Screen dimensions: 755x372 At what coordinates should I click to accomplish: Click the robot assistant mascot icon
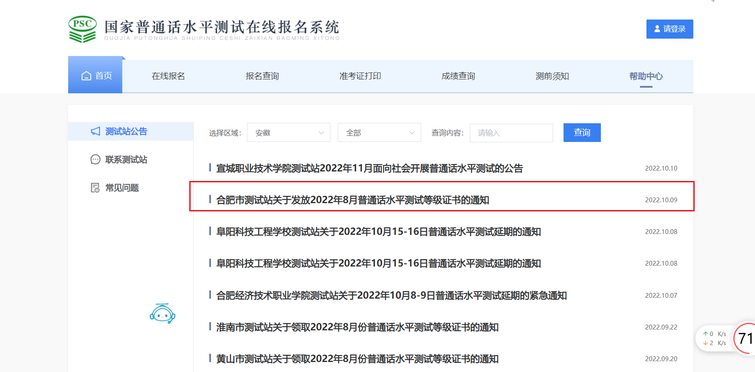tap(162, 313)
